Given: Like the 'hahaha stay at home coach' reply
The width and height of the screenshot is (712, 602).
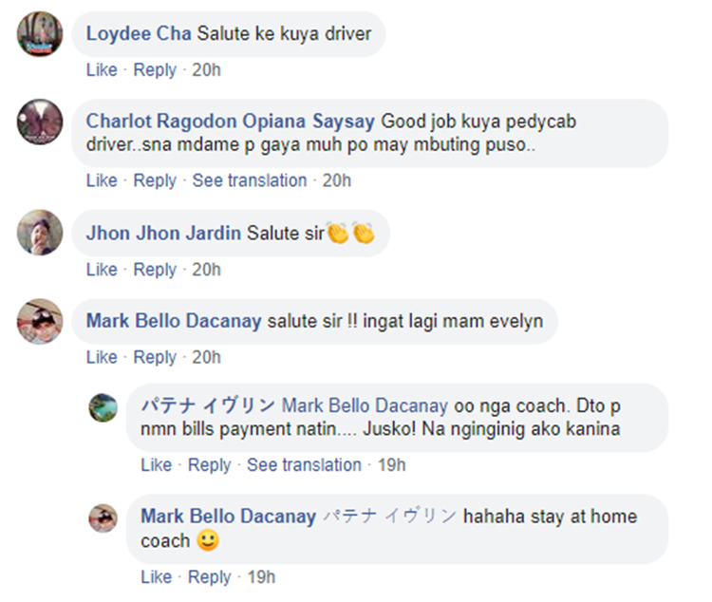Looking at the screenshot, I should tap(156, 576).
